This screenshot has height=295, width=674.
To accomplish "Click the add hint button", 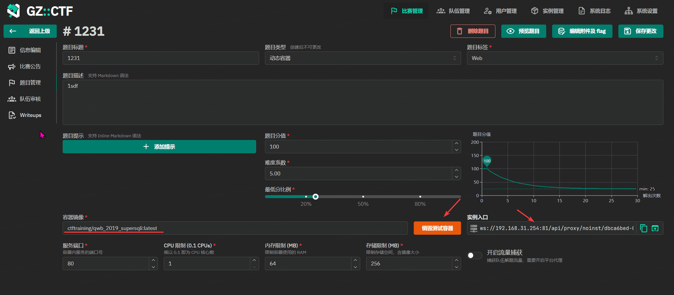I will click(x=159, y=147).
